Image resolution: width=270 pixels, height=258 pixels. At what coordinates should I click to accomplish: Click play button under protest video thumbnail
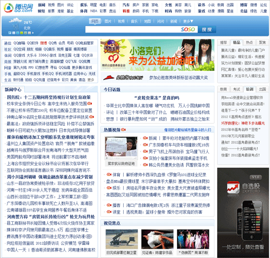(107, 158)
